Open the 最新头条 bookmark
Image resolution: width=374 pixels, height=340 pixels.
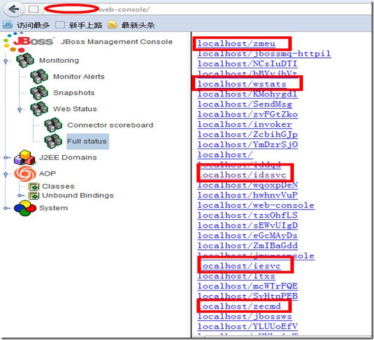(137, 25)
